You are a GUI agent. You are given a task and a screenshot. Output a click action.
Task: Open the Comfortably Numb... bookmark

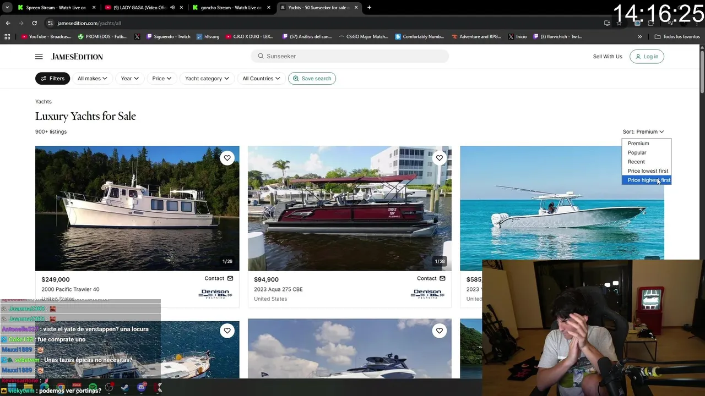click(x=420, y=37)
